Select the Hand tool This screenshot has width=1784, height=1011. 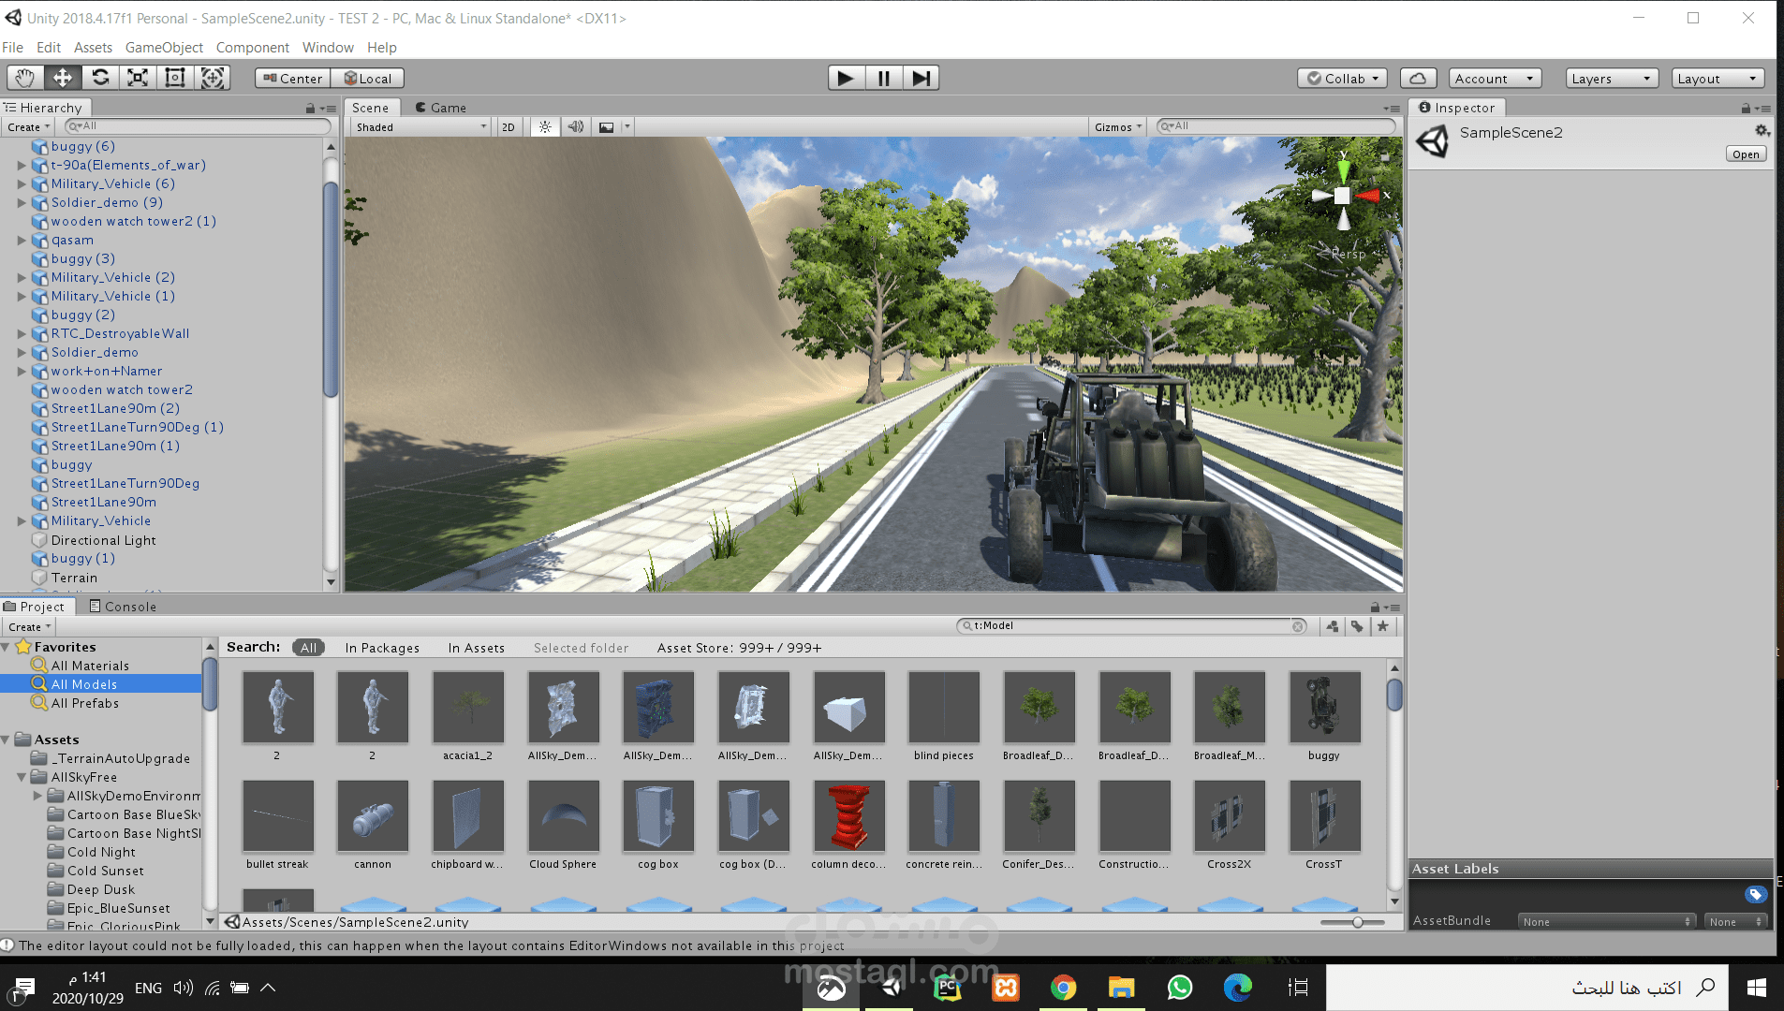point(25,78)
